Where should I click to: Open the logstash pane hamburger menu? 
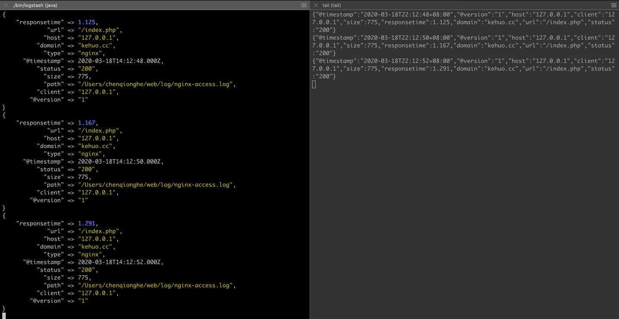click(304, 5)
